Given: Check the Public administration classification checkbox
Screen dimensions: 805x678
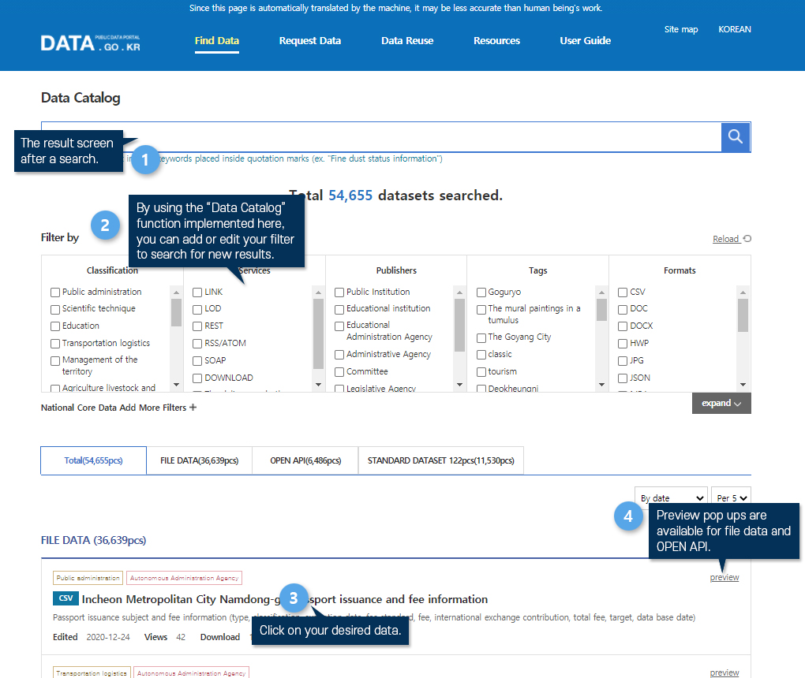Looking at the screenshot, I should pyautogui.click(x=55, y=292).
